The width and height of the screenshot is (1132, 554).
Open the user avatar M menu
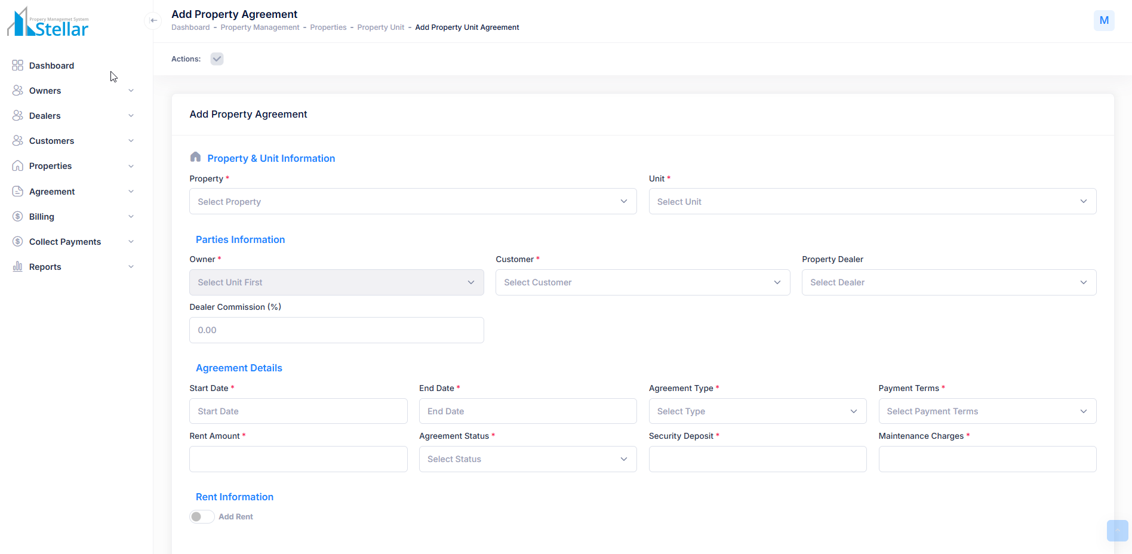(1104, 20)
